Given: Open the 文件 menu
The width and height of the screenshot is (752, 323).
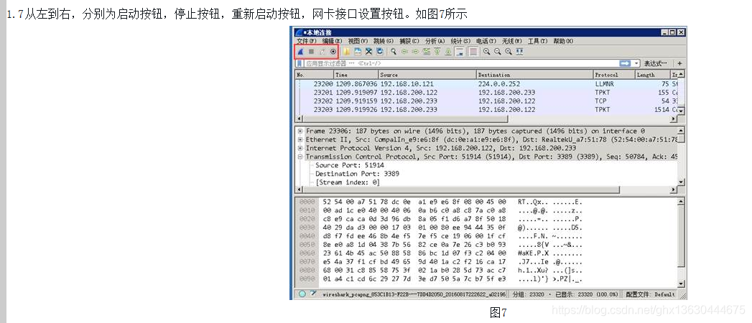Looking at the screenshot, I should click(x=305, y=41).
